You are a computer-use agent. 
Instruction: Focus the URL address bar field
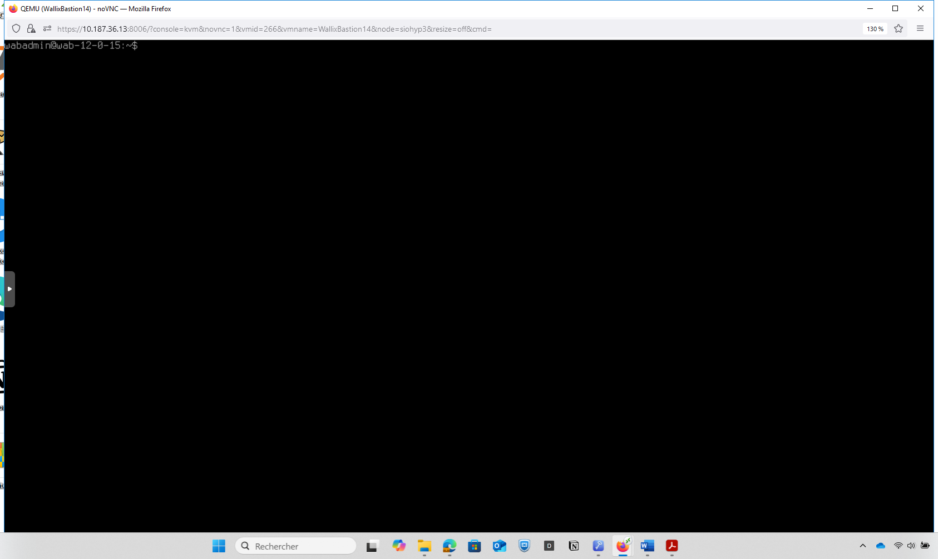[389, 29]
